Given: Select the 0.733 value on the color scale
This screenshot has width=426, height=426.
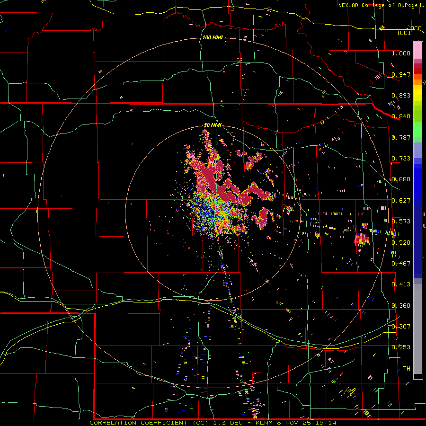Looking at the screenshot, I should pyautogui.click(x=401, y=159).
